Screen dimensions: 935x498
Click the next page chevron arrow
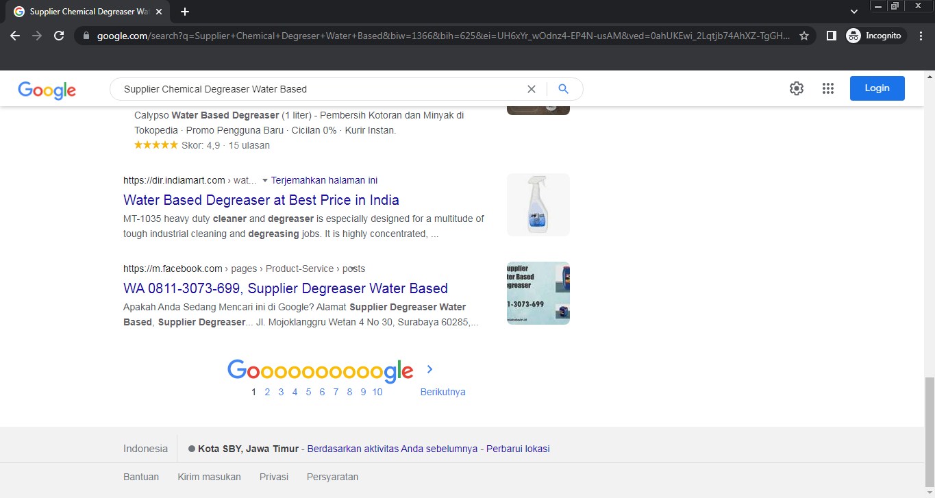coord(429,369)
